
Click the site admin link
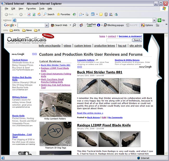point(135,46)
